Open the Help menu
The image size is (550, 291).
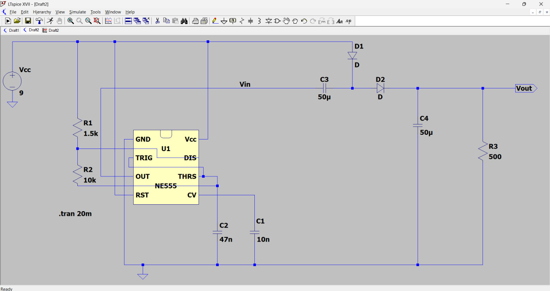(x=130, y=12)
